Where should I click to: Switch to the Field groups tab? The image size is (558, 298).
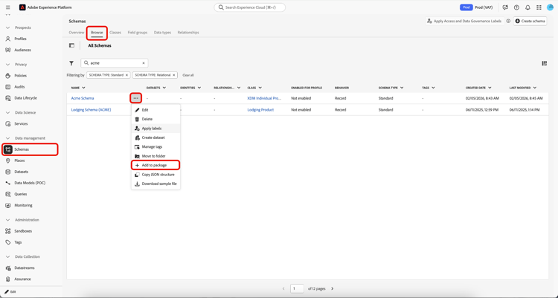(138, 33)
